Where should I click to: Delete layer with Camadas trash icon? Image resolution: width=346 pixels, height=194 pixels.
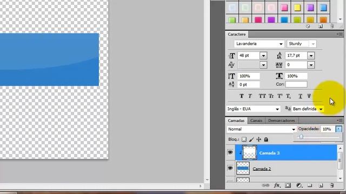coord(332,185)
